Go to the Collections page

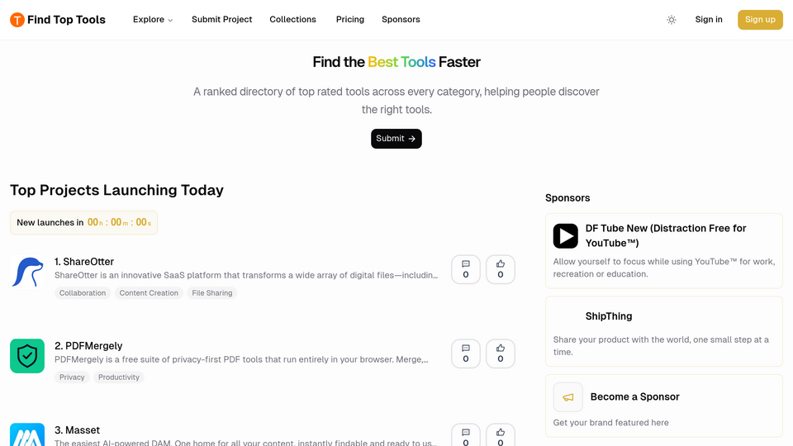pyautogui.click(x=292, y=20)
